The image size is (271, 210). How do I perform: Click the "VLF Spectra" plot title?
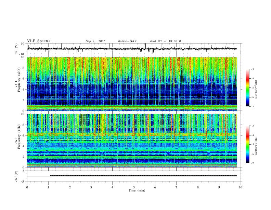39,41
